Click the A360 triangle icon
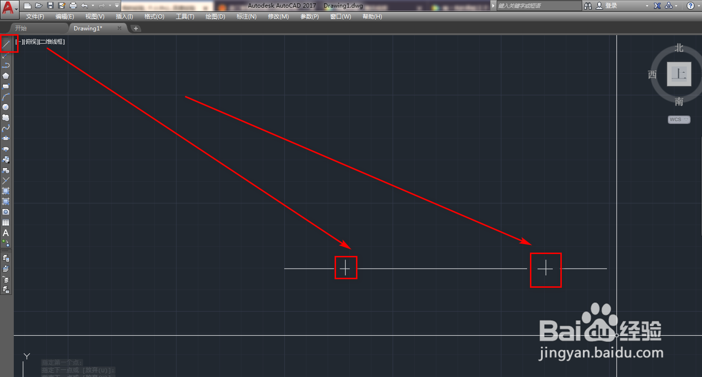This screenshot has height=377, width=702. [x=669, y=6]
